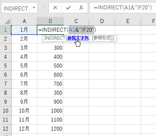
Task: Expand the Name Box dropdown arrow
Action: (x=34, y=8)
